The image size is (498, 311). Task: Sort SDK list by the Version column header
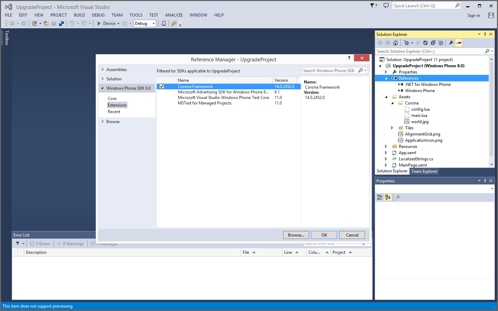point(285,80)
